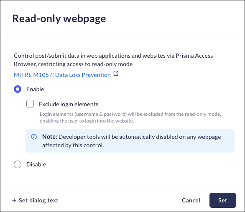Click the Developer tools note message text
The width and height of the screenshot is (245, 212).
point(132,141)
